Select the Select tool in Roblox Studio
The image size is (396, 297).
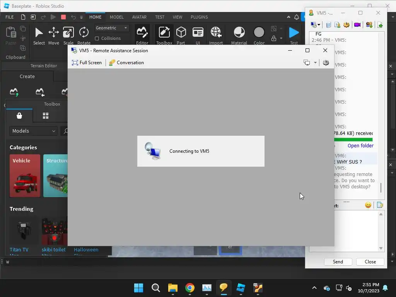39,36
